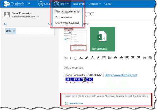Click the Slipstick Systems logo image
The height and width of the screenshot is (111, 158).
tap(79, 80)
